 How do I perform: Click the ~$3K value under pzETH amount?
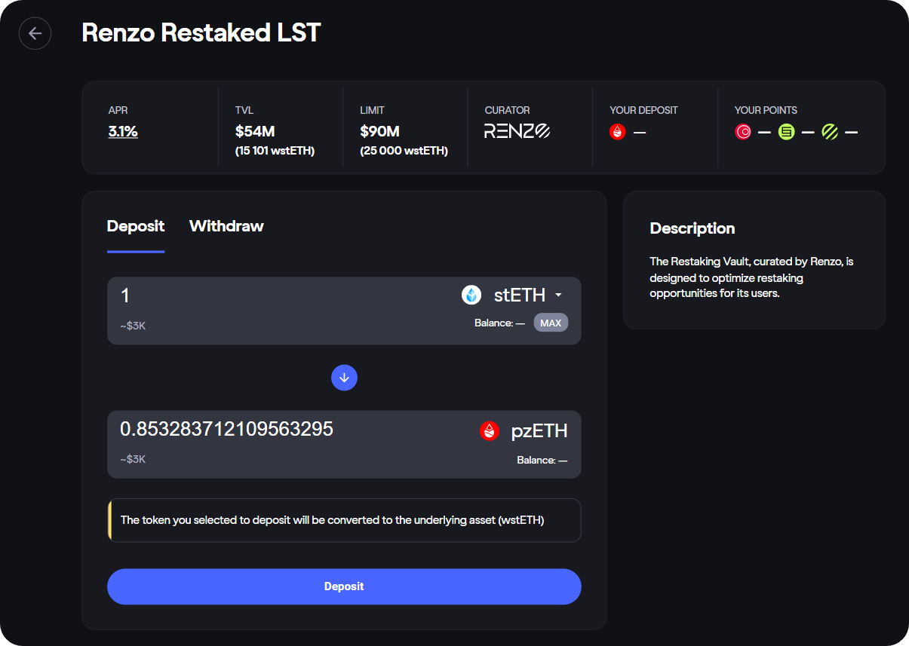click(x=133, y=458)
